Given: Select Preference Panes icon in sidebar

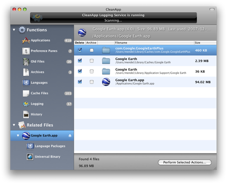Looking at the screenshot, I should click(x=26, y=51).
